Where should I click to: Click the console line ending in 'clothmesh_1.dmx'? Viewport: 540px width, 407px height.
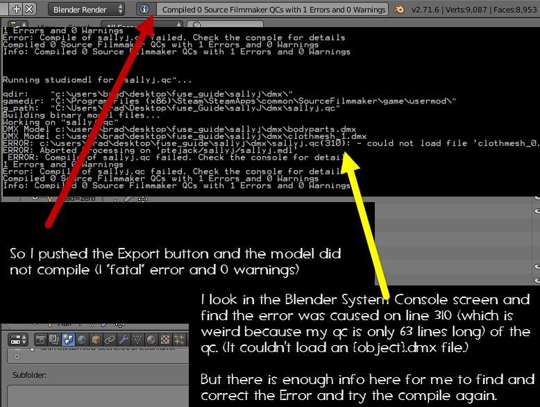click(185, 136)
